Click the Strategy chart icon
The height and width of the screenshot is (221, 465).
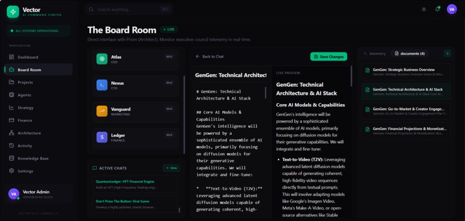[12, 108]
